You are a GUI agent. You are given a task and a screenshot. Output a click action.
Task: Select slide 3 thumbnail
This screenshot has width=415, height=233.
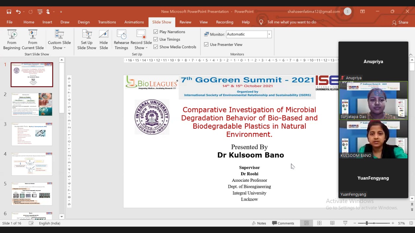click(x=32, y=134)
